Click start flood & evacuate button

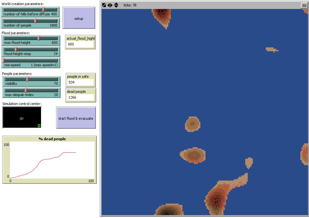76,118
